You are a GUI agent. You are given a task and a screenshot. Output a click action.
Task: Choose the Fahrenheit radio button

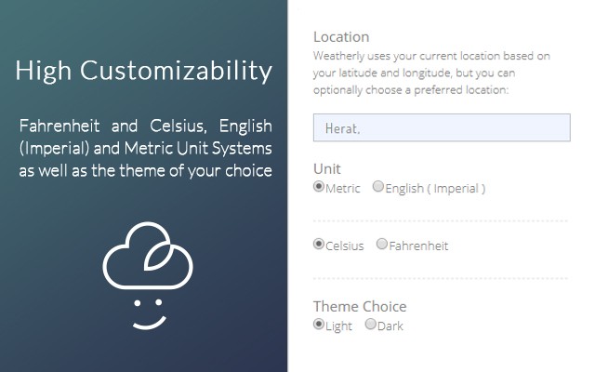click(382, 244)
